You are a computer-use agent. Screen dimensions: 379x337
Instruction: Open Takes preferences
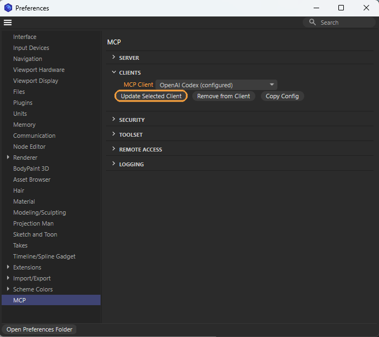(20, 245)
